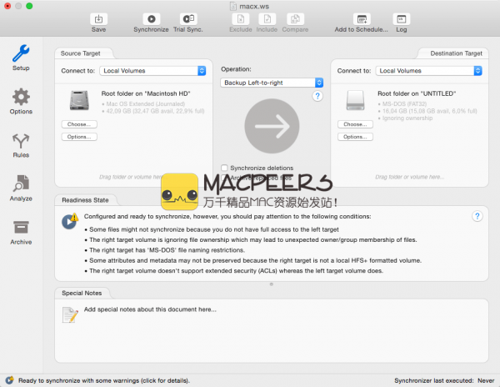The image size is (500, 387).
Task: Switch to Setup sidebar section
Action: pyautogui.click(x=21, y=58)
